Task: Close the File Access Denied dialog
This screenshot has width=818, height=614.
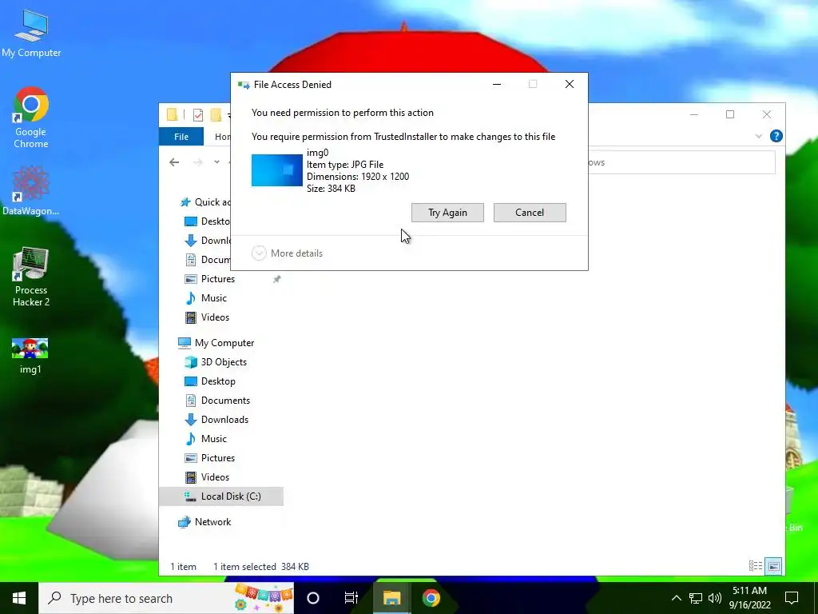Action: pos(569,84)
